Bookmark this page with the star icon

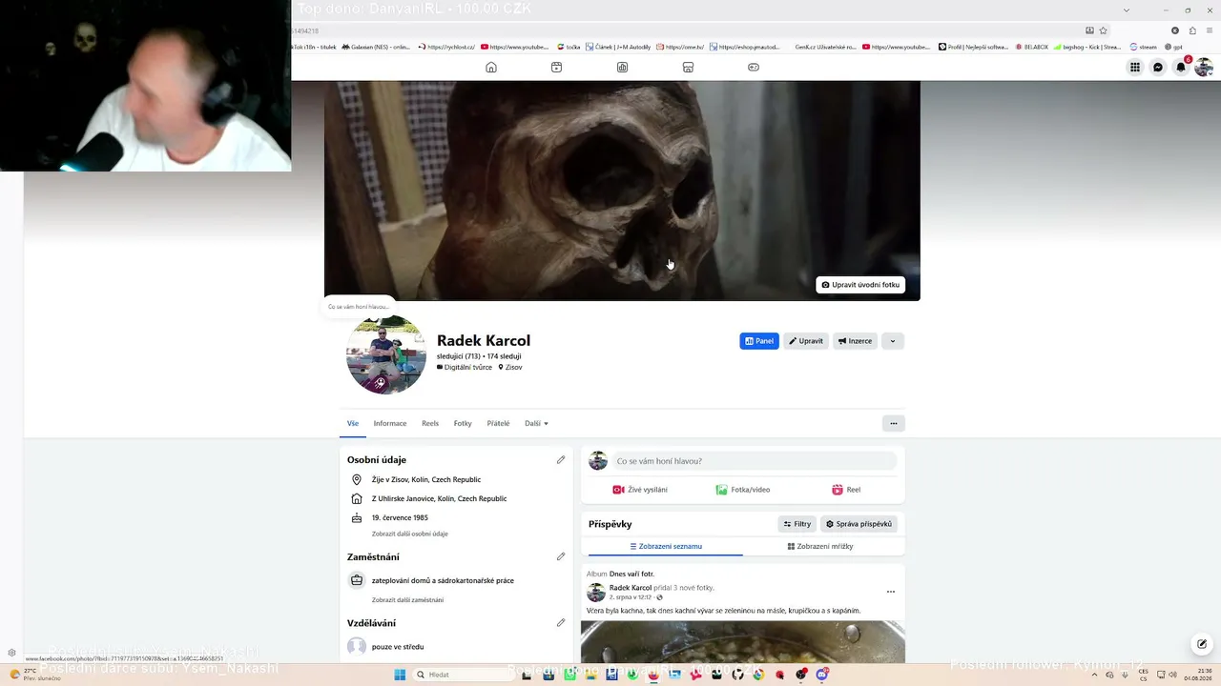(x=1104, y=30)
